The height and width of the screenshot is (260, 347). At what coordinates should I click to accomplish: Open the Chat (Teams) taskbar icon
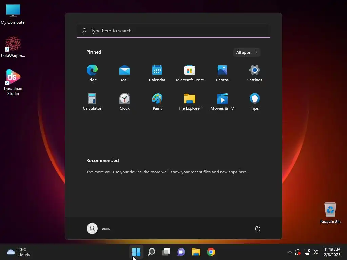(x=181, y=252)
